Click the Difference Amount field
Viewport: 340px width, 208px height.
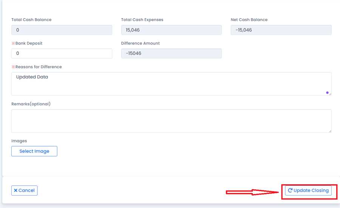[x=171, y=54]
